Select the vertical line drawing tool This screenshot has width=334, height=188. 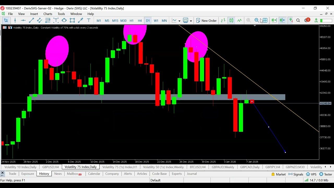pyautogui.click(x=15, y=20)
